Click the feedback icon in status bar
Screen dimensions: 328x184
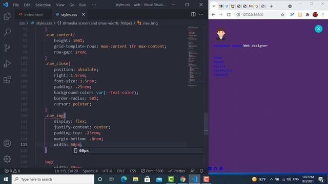tap(193, 171)
